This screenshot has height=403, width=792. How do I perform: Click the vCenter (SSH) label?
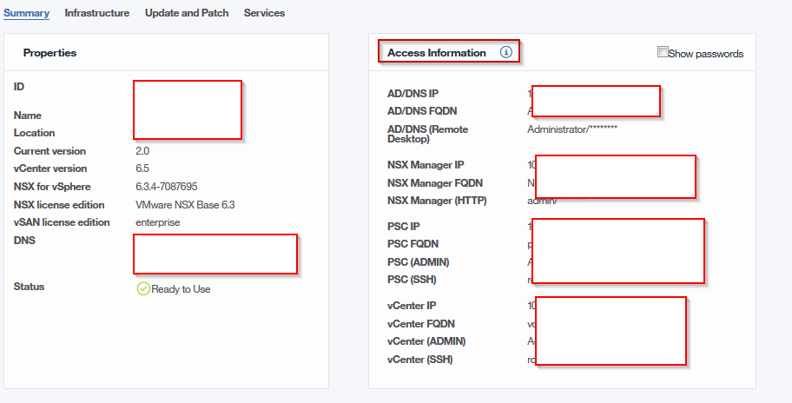coord(419,360)
